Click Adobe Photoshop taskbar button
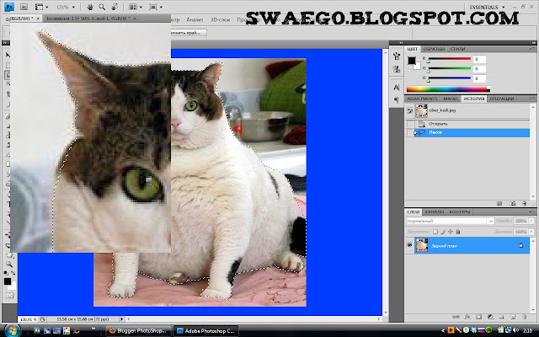539x337 pixels. point(205,331)
